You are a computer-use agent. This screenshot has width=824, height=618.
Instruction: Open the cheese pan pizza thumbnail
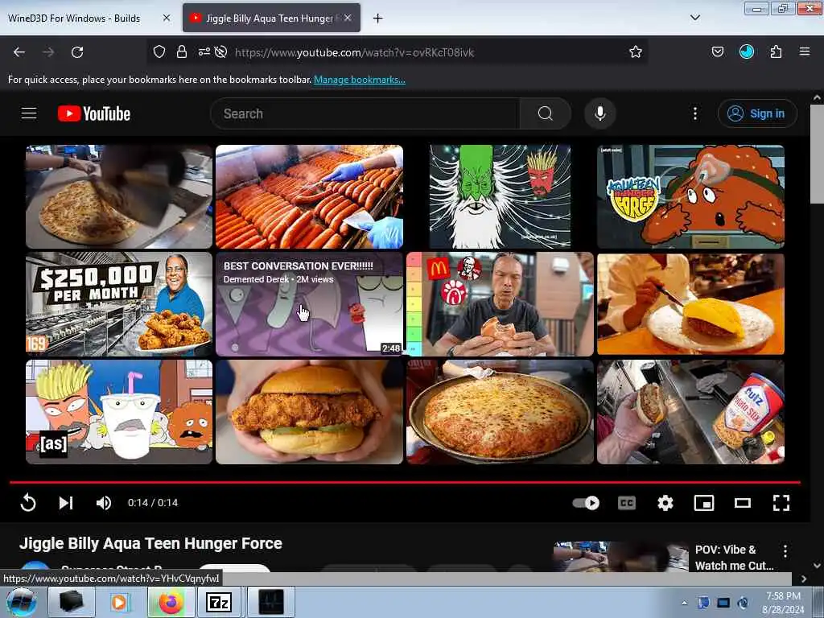click(x=500, y=411)
